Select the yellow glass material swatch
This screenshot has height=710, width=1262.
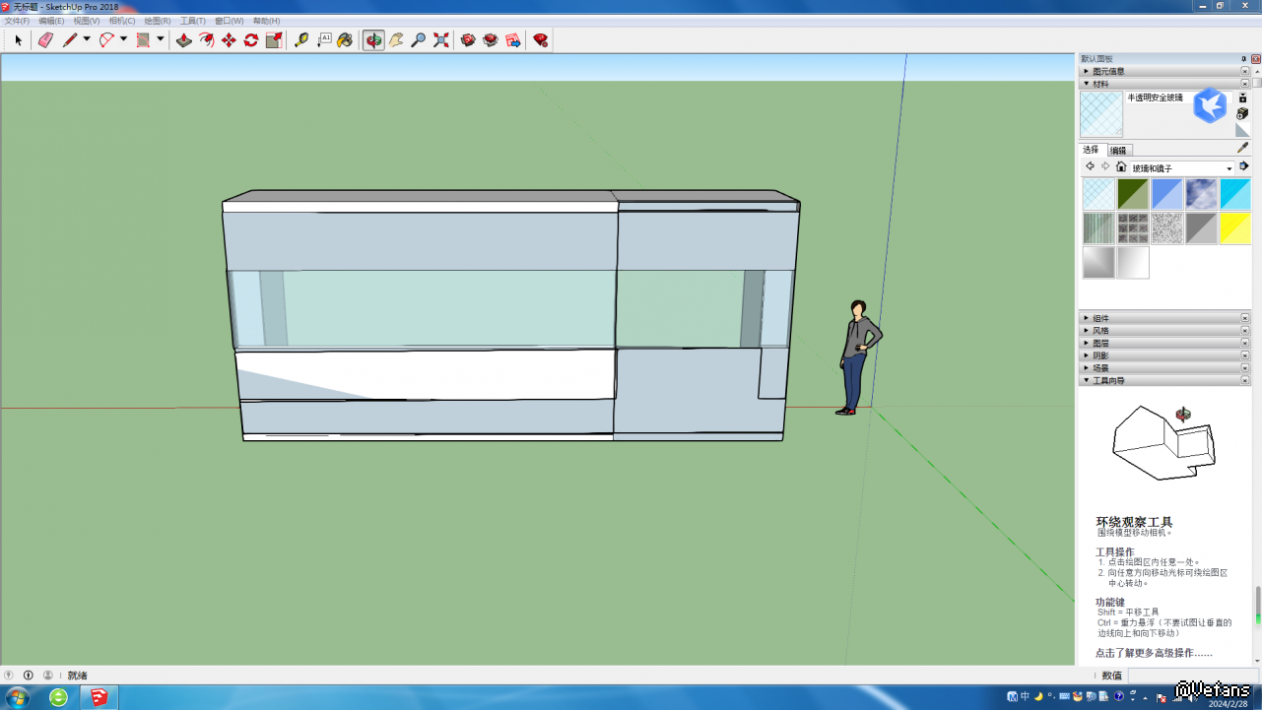coord(1234,228)
